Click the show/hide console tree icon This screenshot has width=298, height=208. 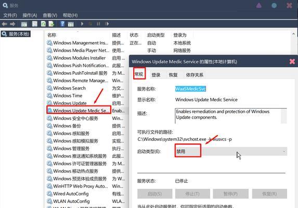coord(24,24)
